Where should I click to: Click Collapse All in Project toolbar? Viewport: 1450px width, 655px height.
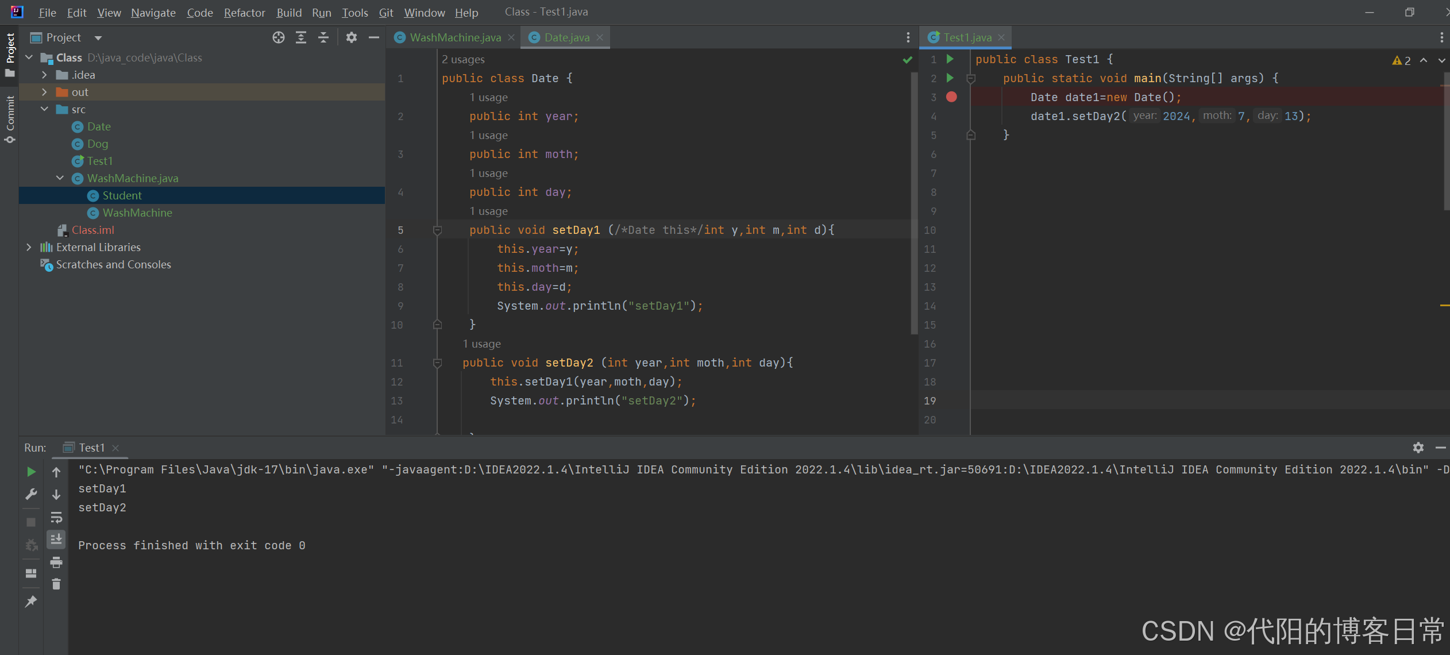tap(323, 37)
